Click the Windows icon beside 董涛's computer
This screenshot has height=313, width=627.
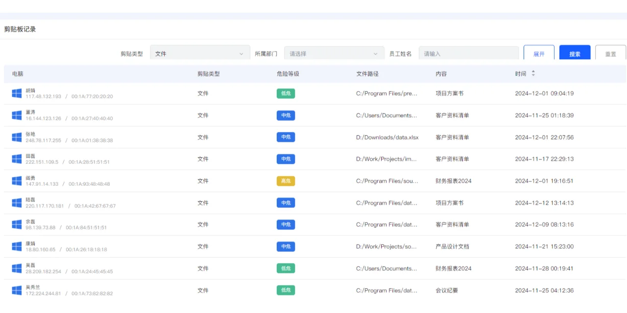tap(16, 115)
